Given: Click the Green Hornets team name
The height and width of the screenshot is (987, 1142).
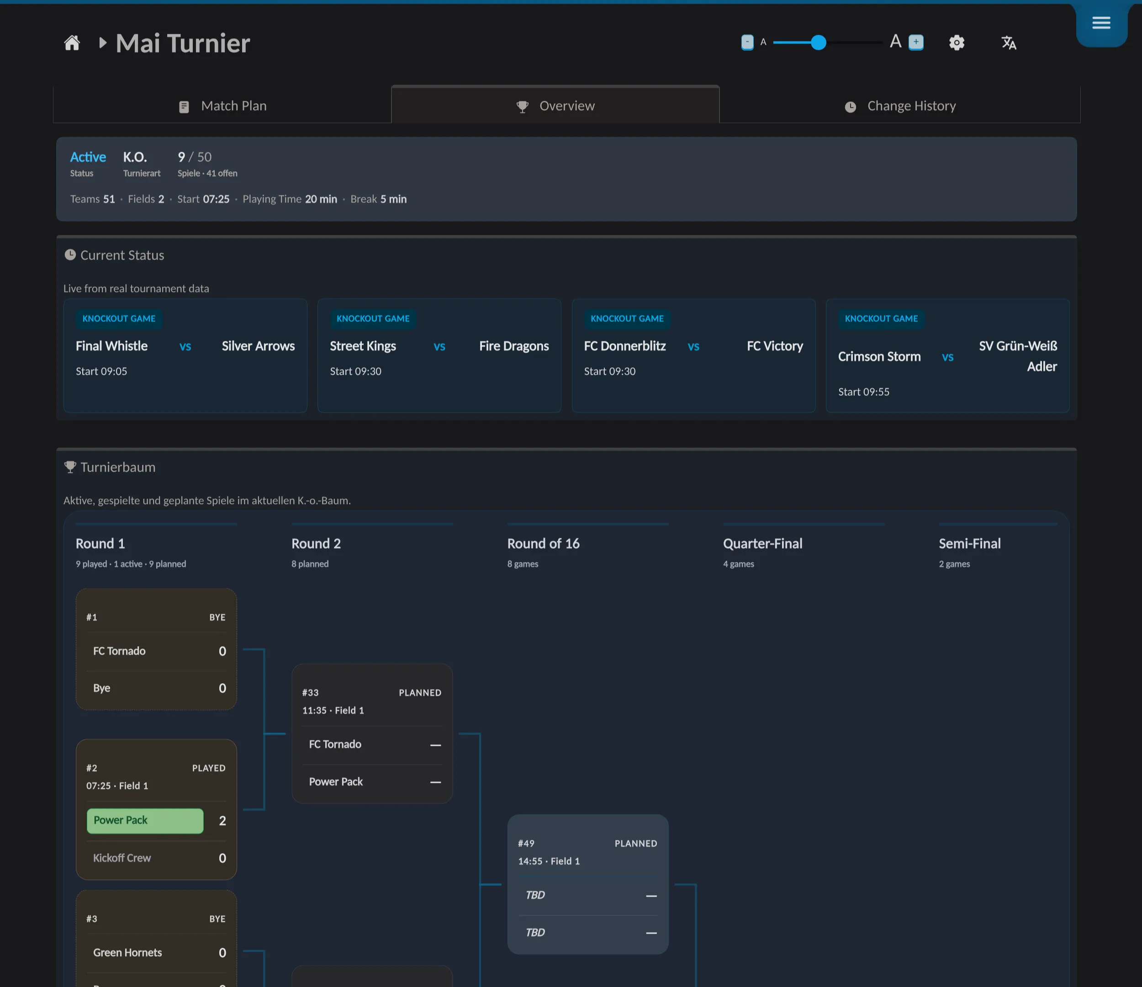Looking at the screenshot, I should click(127, 953).
